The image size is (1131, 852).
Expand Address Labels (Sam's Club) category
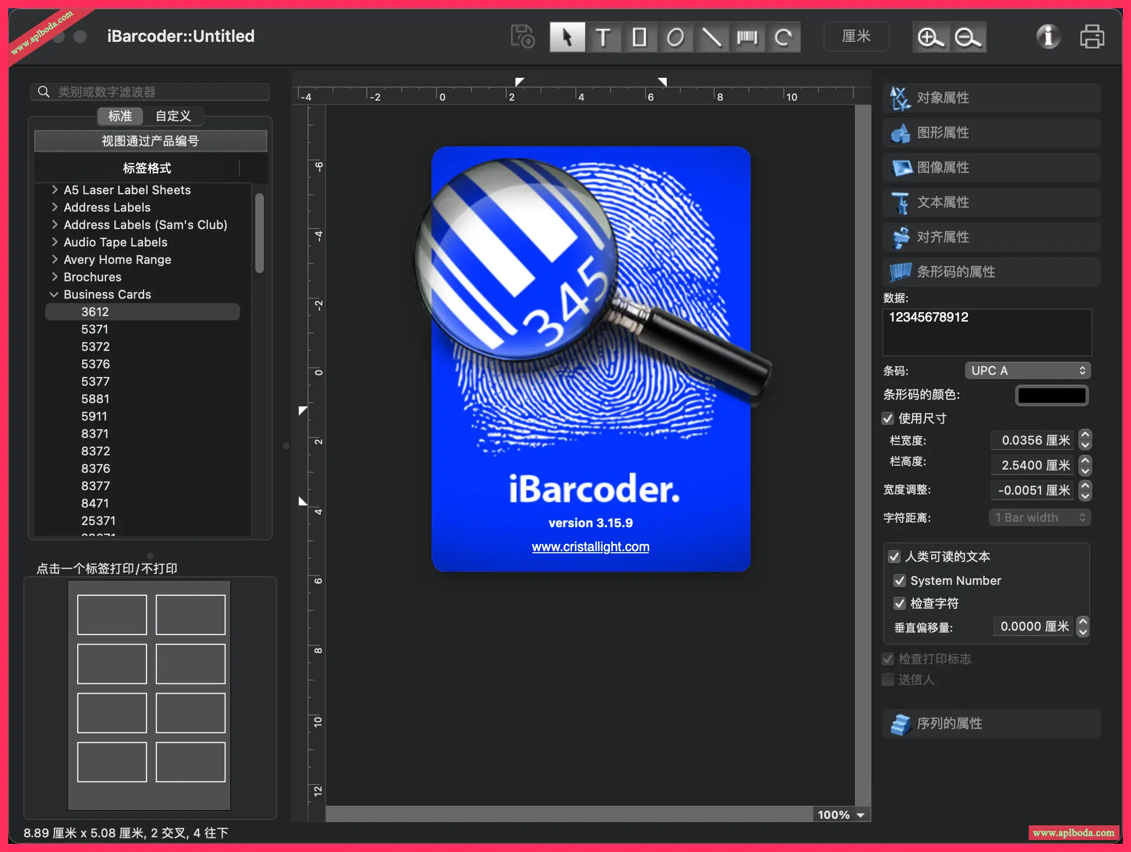(54, 225)
